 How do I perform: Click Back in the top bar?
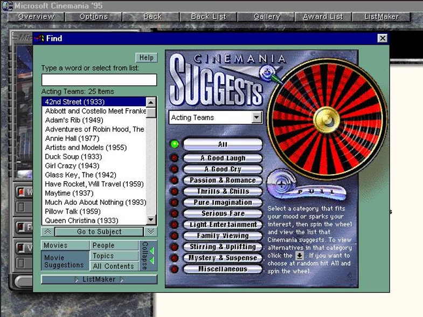tap(152, 17)
